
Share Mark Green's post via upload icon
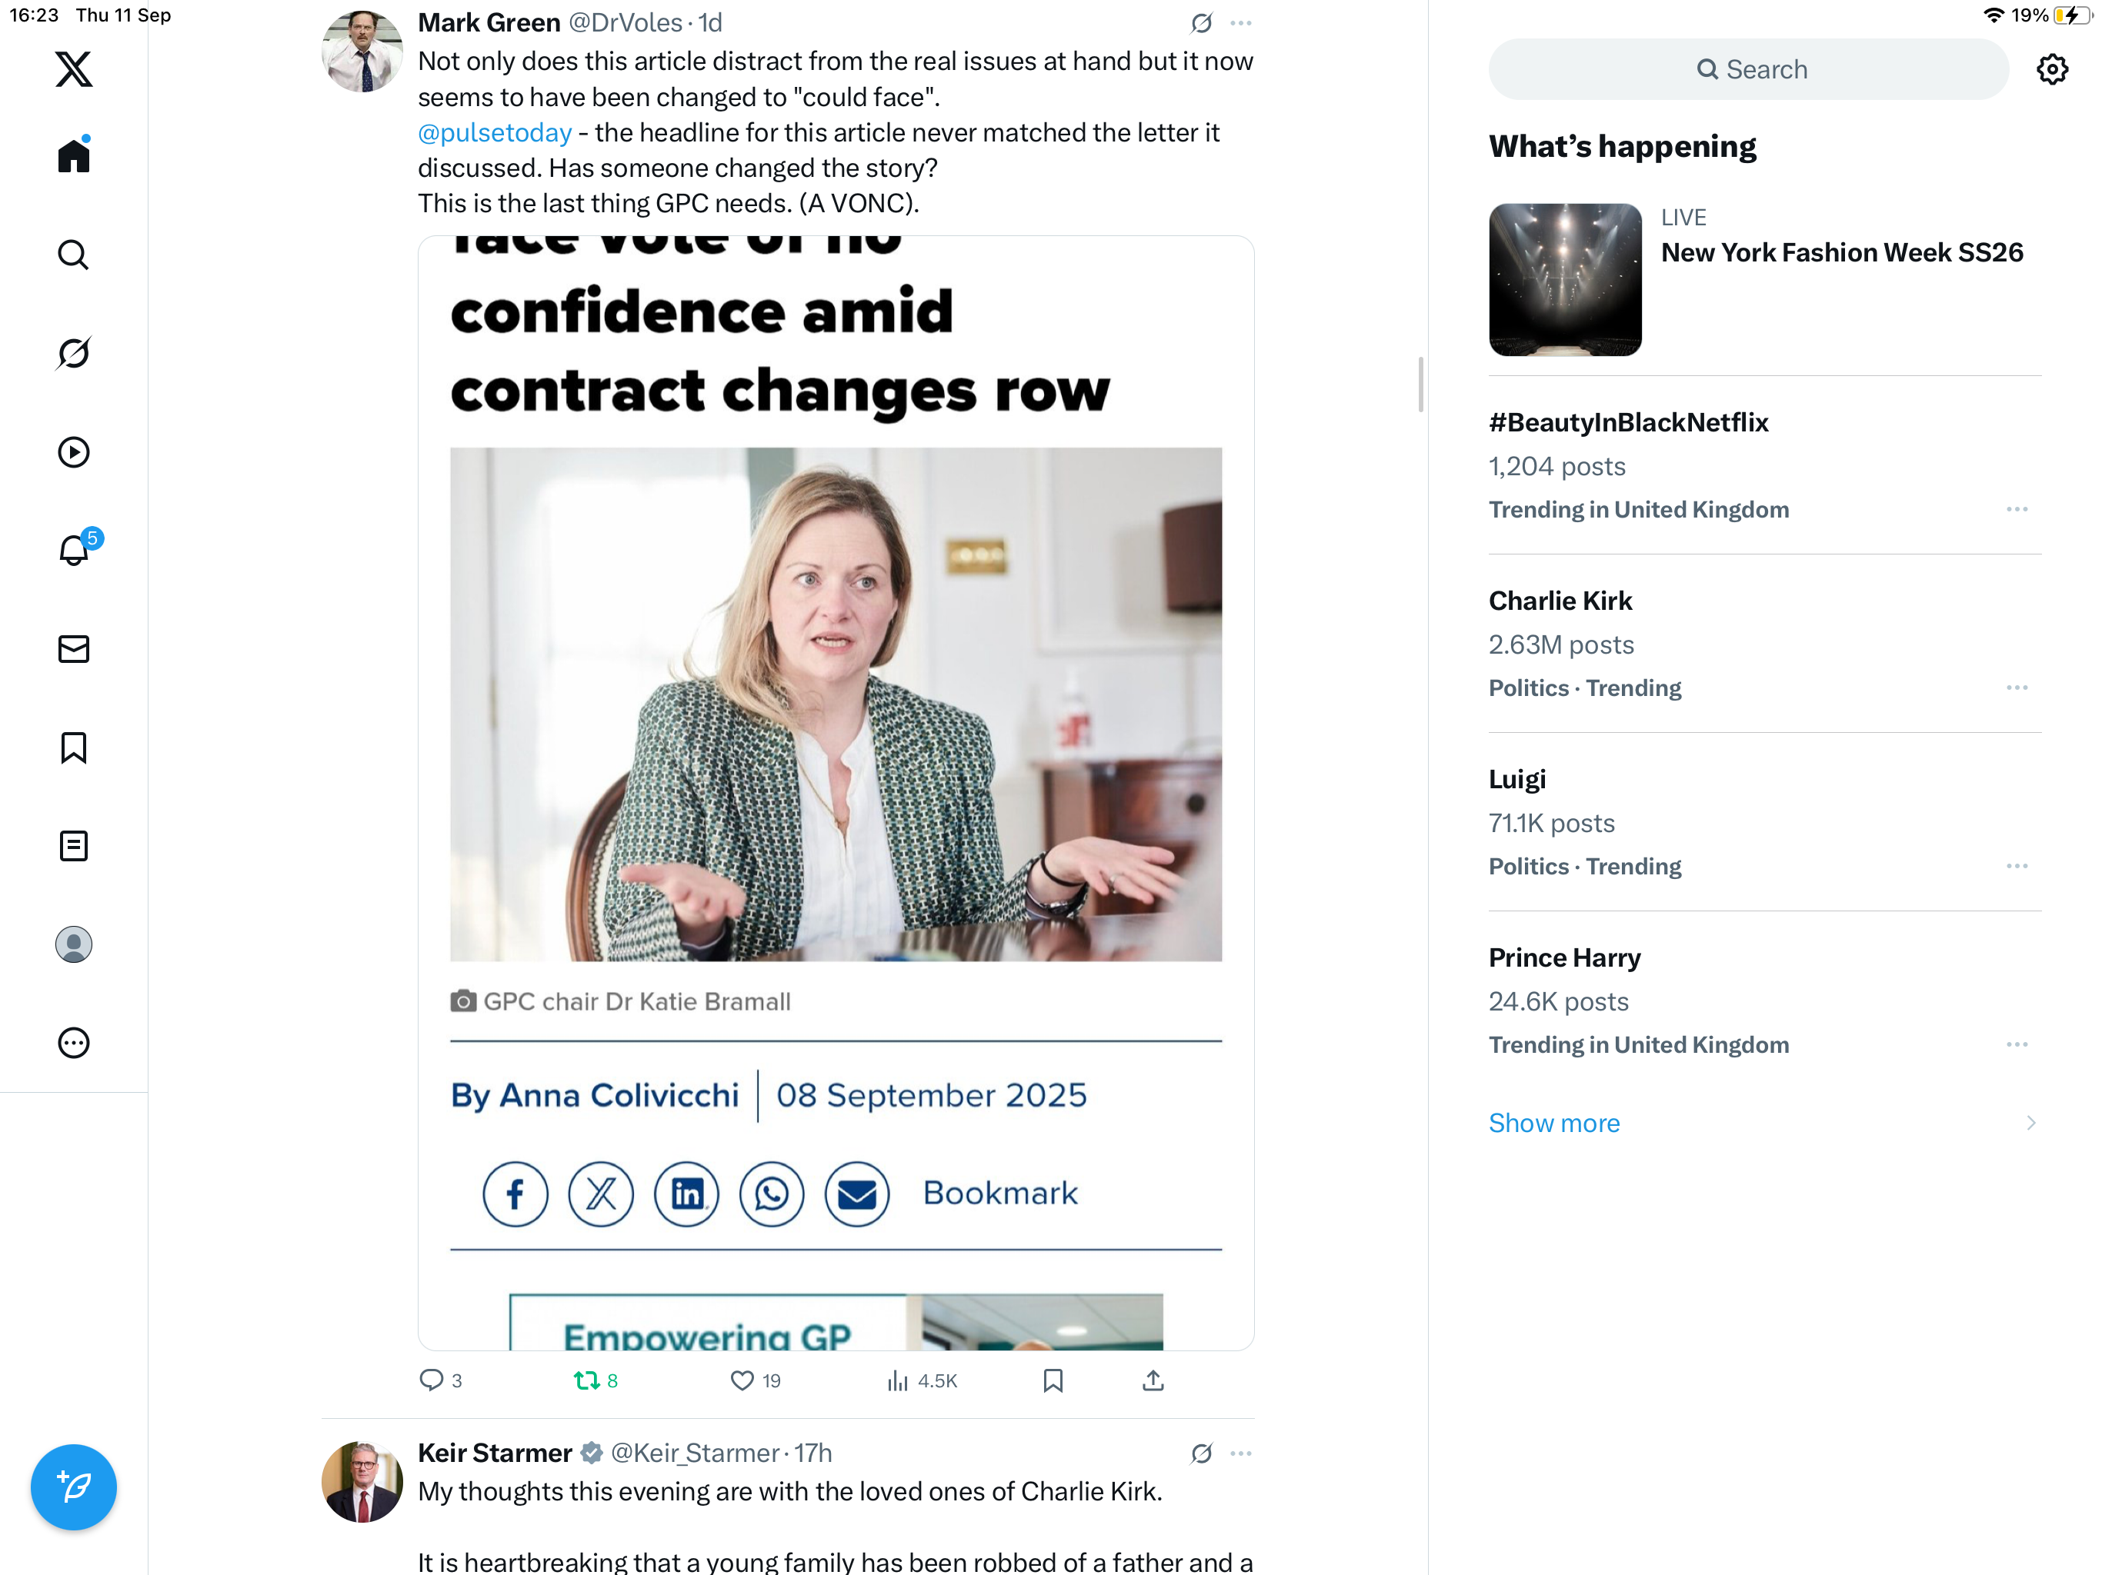(x=1152, y=1380)
